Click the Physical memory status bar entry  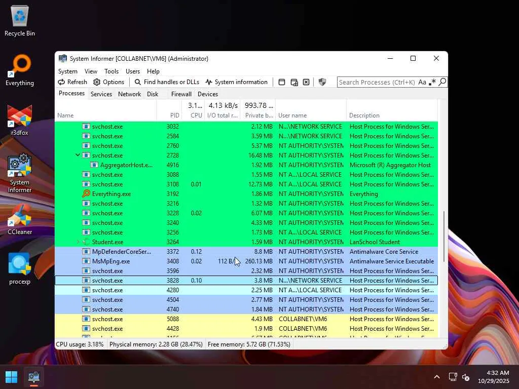click(x=156, y=344)
